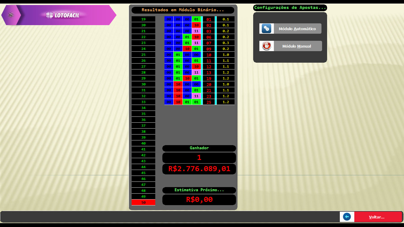Screen dimensions: 404x227
Task: Choose contest 34 from the number list
Action: point(143,108)
